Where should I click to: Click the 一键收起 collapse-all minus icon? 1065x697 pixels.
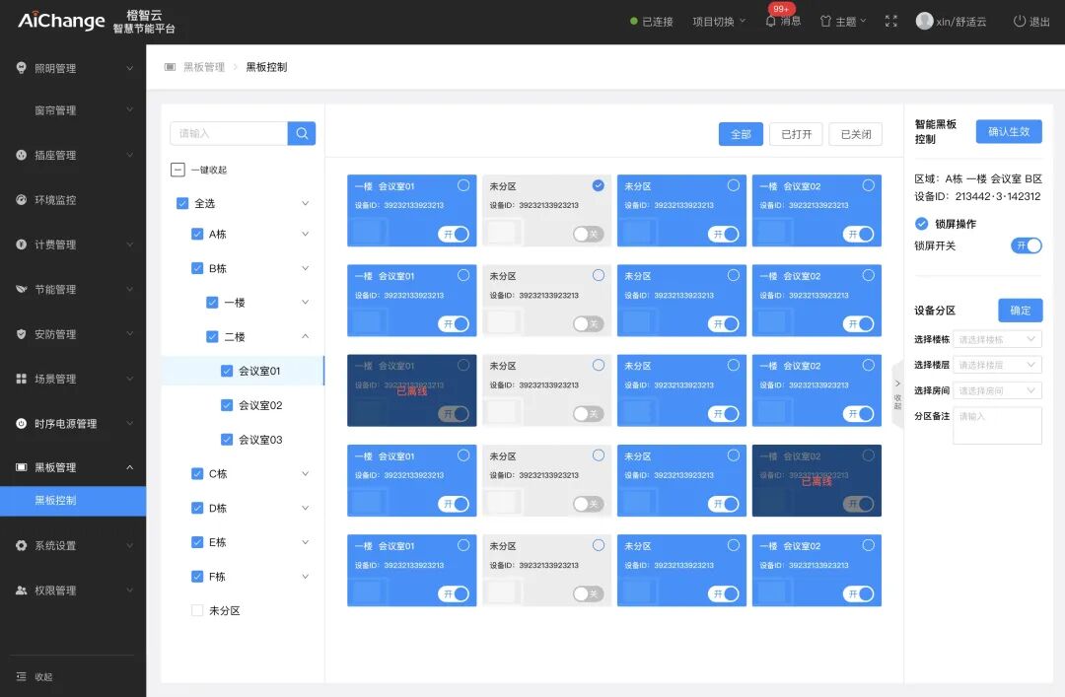(x=177, y=170)
